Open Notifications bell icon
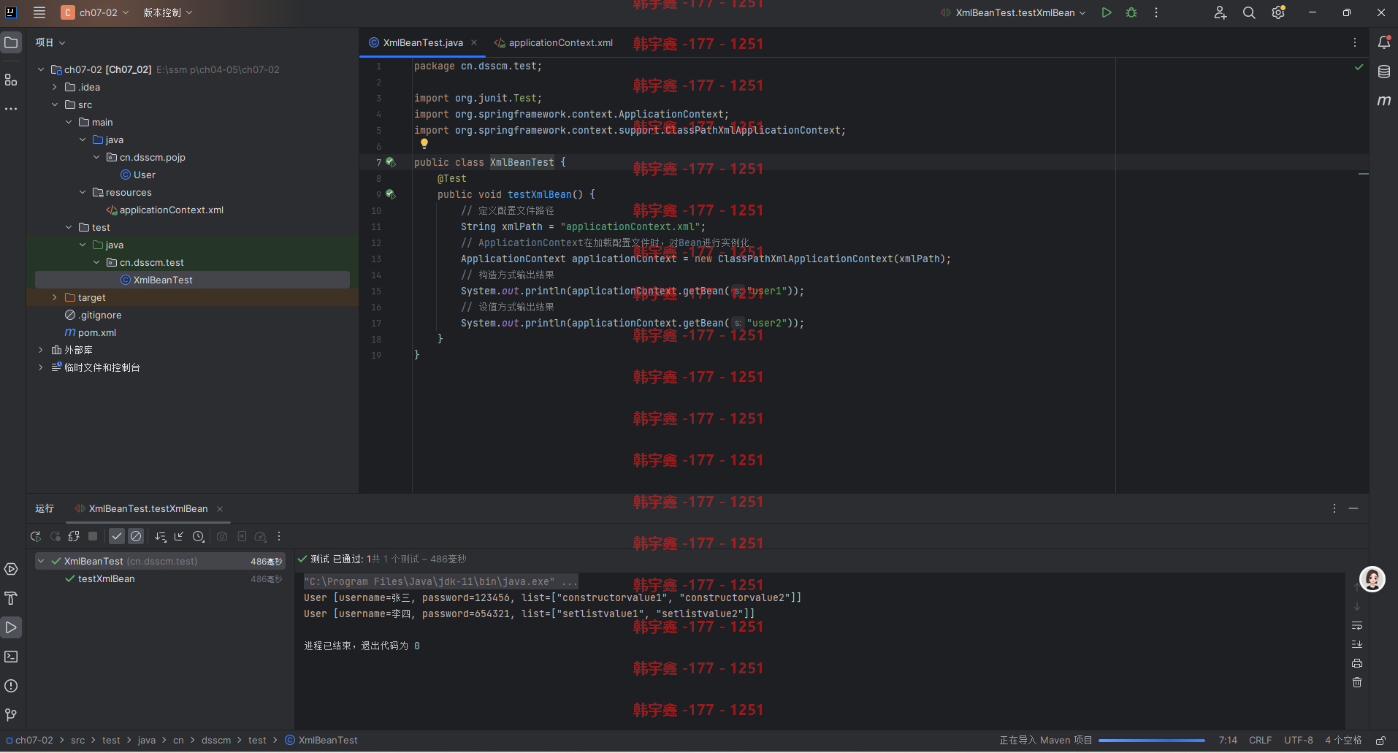The width and height of the screenshot is (1398, 753). 1383,43
